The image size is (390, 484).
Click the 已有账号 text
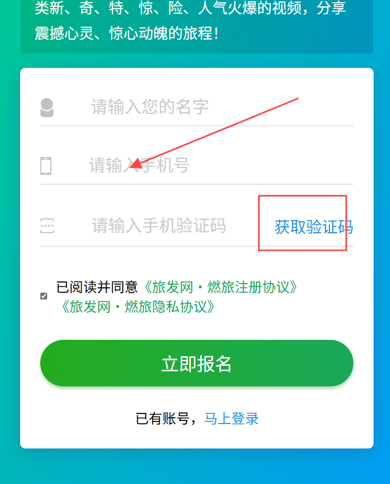click(x=162, y=419)
